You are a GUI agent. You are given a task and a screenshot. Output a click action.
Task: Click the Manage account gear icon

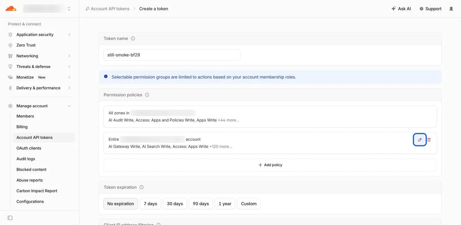[x=10, y=106]
